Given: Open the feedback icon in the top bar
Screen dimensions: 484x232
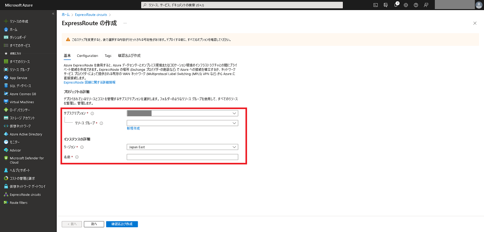Looking at the screenshot, I should 426,5.
